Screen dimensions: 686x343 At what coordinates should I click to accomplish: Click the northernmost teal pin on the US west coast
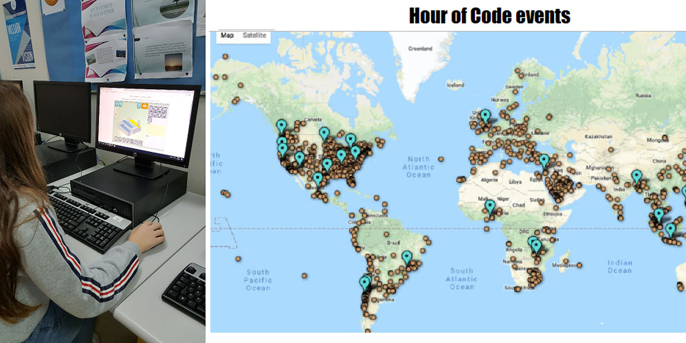281,125
